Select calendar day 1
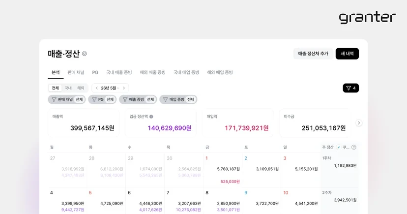The height and width of the screenshot is (214, 407). (x=206, y=158)
